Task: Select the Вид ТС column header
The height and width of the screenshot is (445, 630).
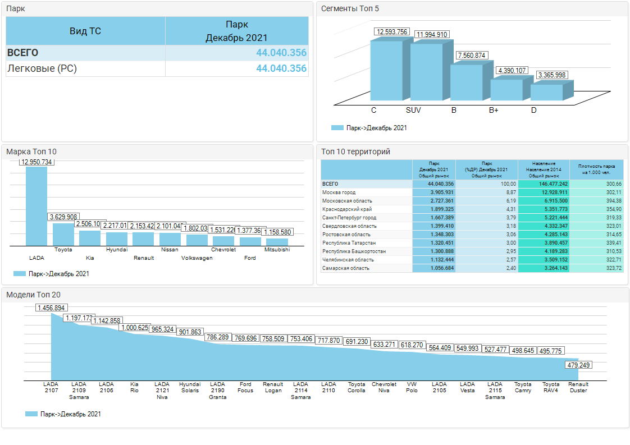Action: 85,31
